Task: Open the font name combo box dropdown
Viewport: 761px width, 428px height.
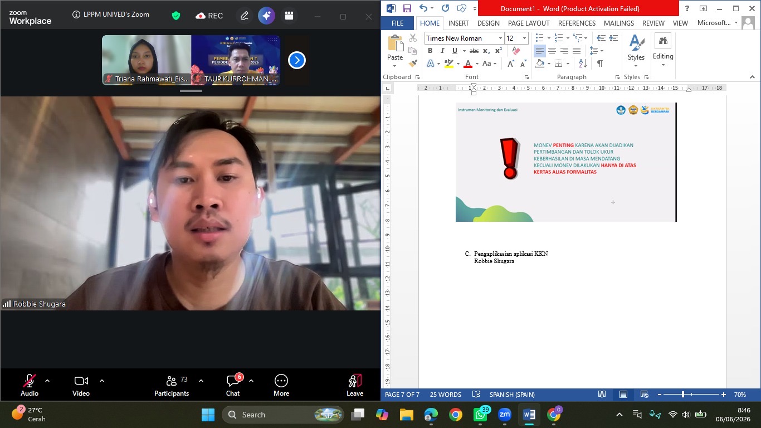Action: pyautogui.click(x=500, y=38)
